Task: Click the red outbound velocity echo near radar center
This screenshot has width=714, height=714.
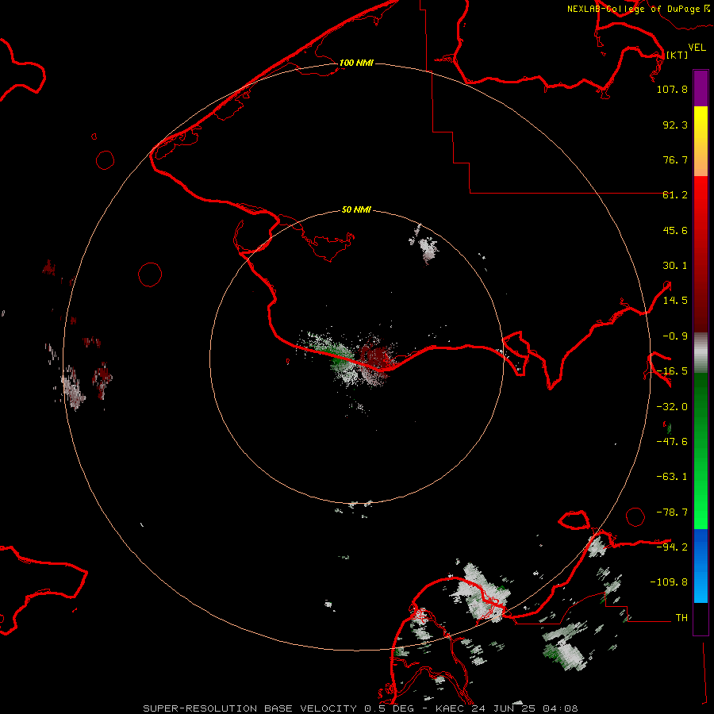Action: (377, 356)
